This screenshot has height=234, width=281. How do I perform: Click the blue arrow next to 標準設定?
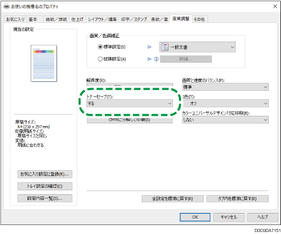point(149,47)
